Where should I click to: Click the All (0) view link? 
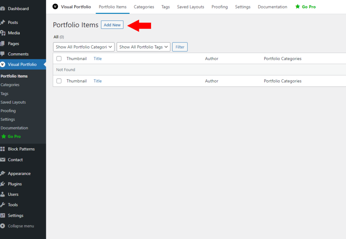(x=59, y=37)
